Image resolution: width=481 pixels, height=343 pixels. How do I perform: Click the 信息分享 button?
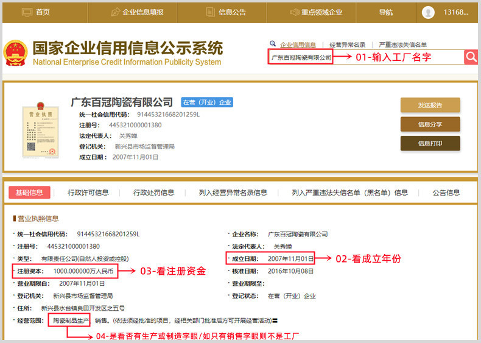coord(430,124)
